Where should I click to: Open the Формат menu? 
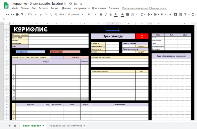point(55,8)
